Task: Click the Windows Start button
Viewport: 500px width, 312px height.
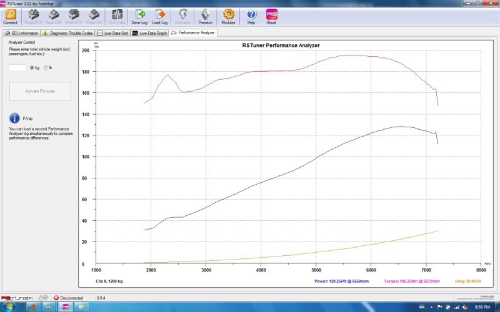Action: click(6, 306)
